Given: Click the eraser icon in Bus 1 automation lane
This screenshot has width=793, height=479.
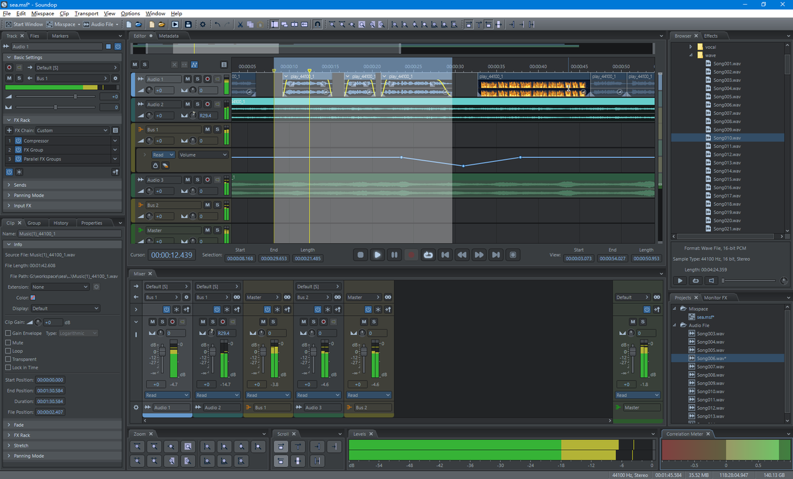Looking at the screenshot, I should click(165, 165).
